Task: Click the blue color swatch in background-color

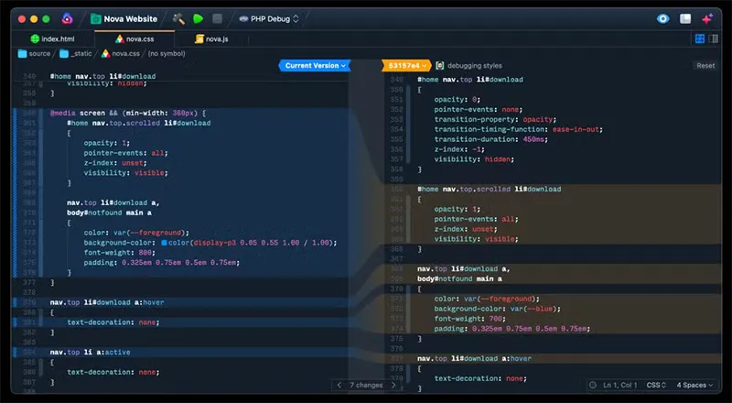Action: point(164,244)
